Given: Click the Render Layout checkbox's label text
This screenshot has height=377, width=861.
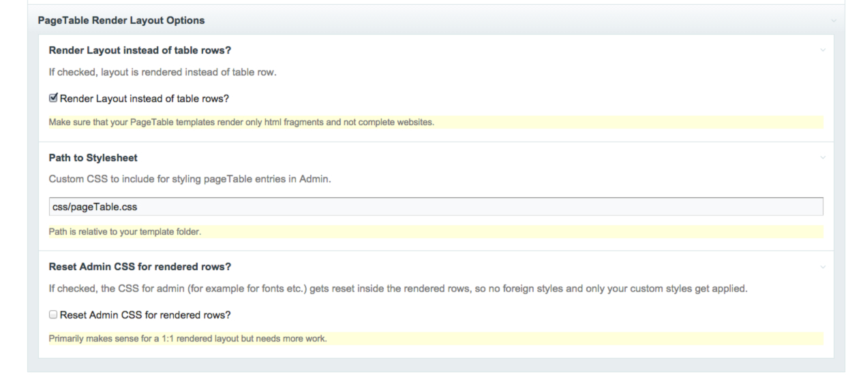Looking at the screenshot, I should point(145,99).
